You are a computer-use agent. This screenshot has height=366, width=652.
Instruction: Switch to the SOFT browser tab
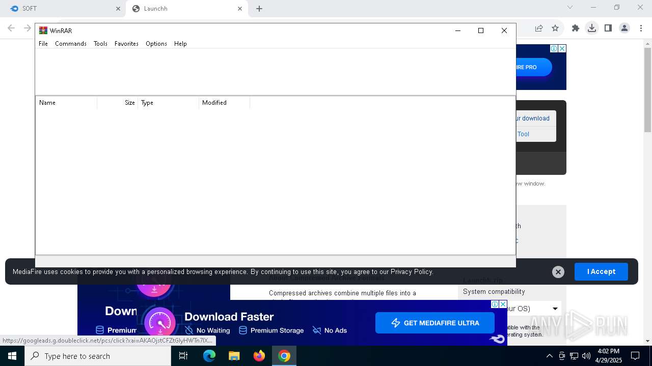coord(63,9)
